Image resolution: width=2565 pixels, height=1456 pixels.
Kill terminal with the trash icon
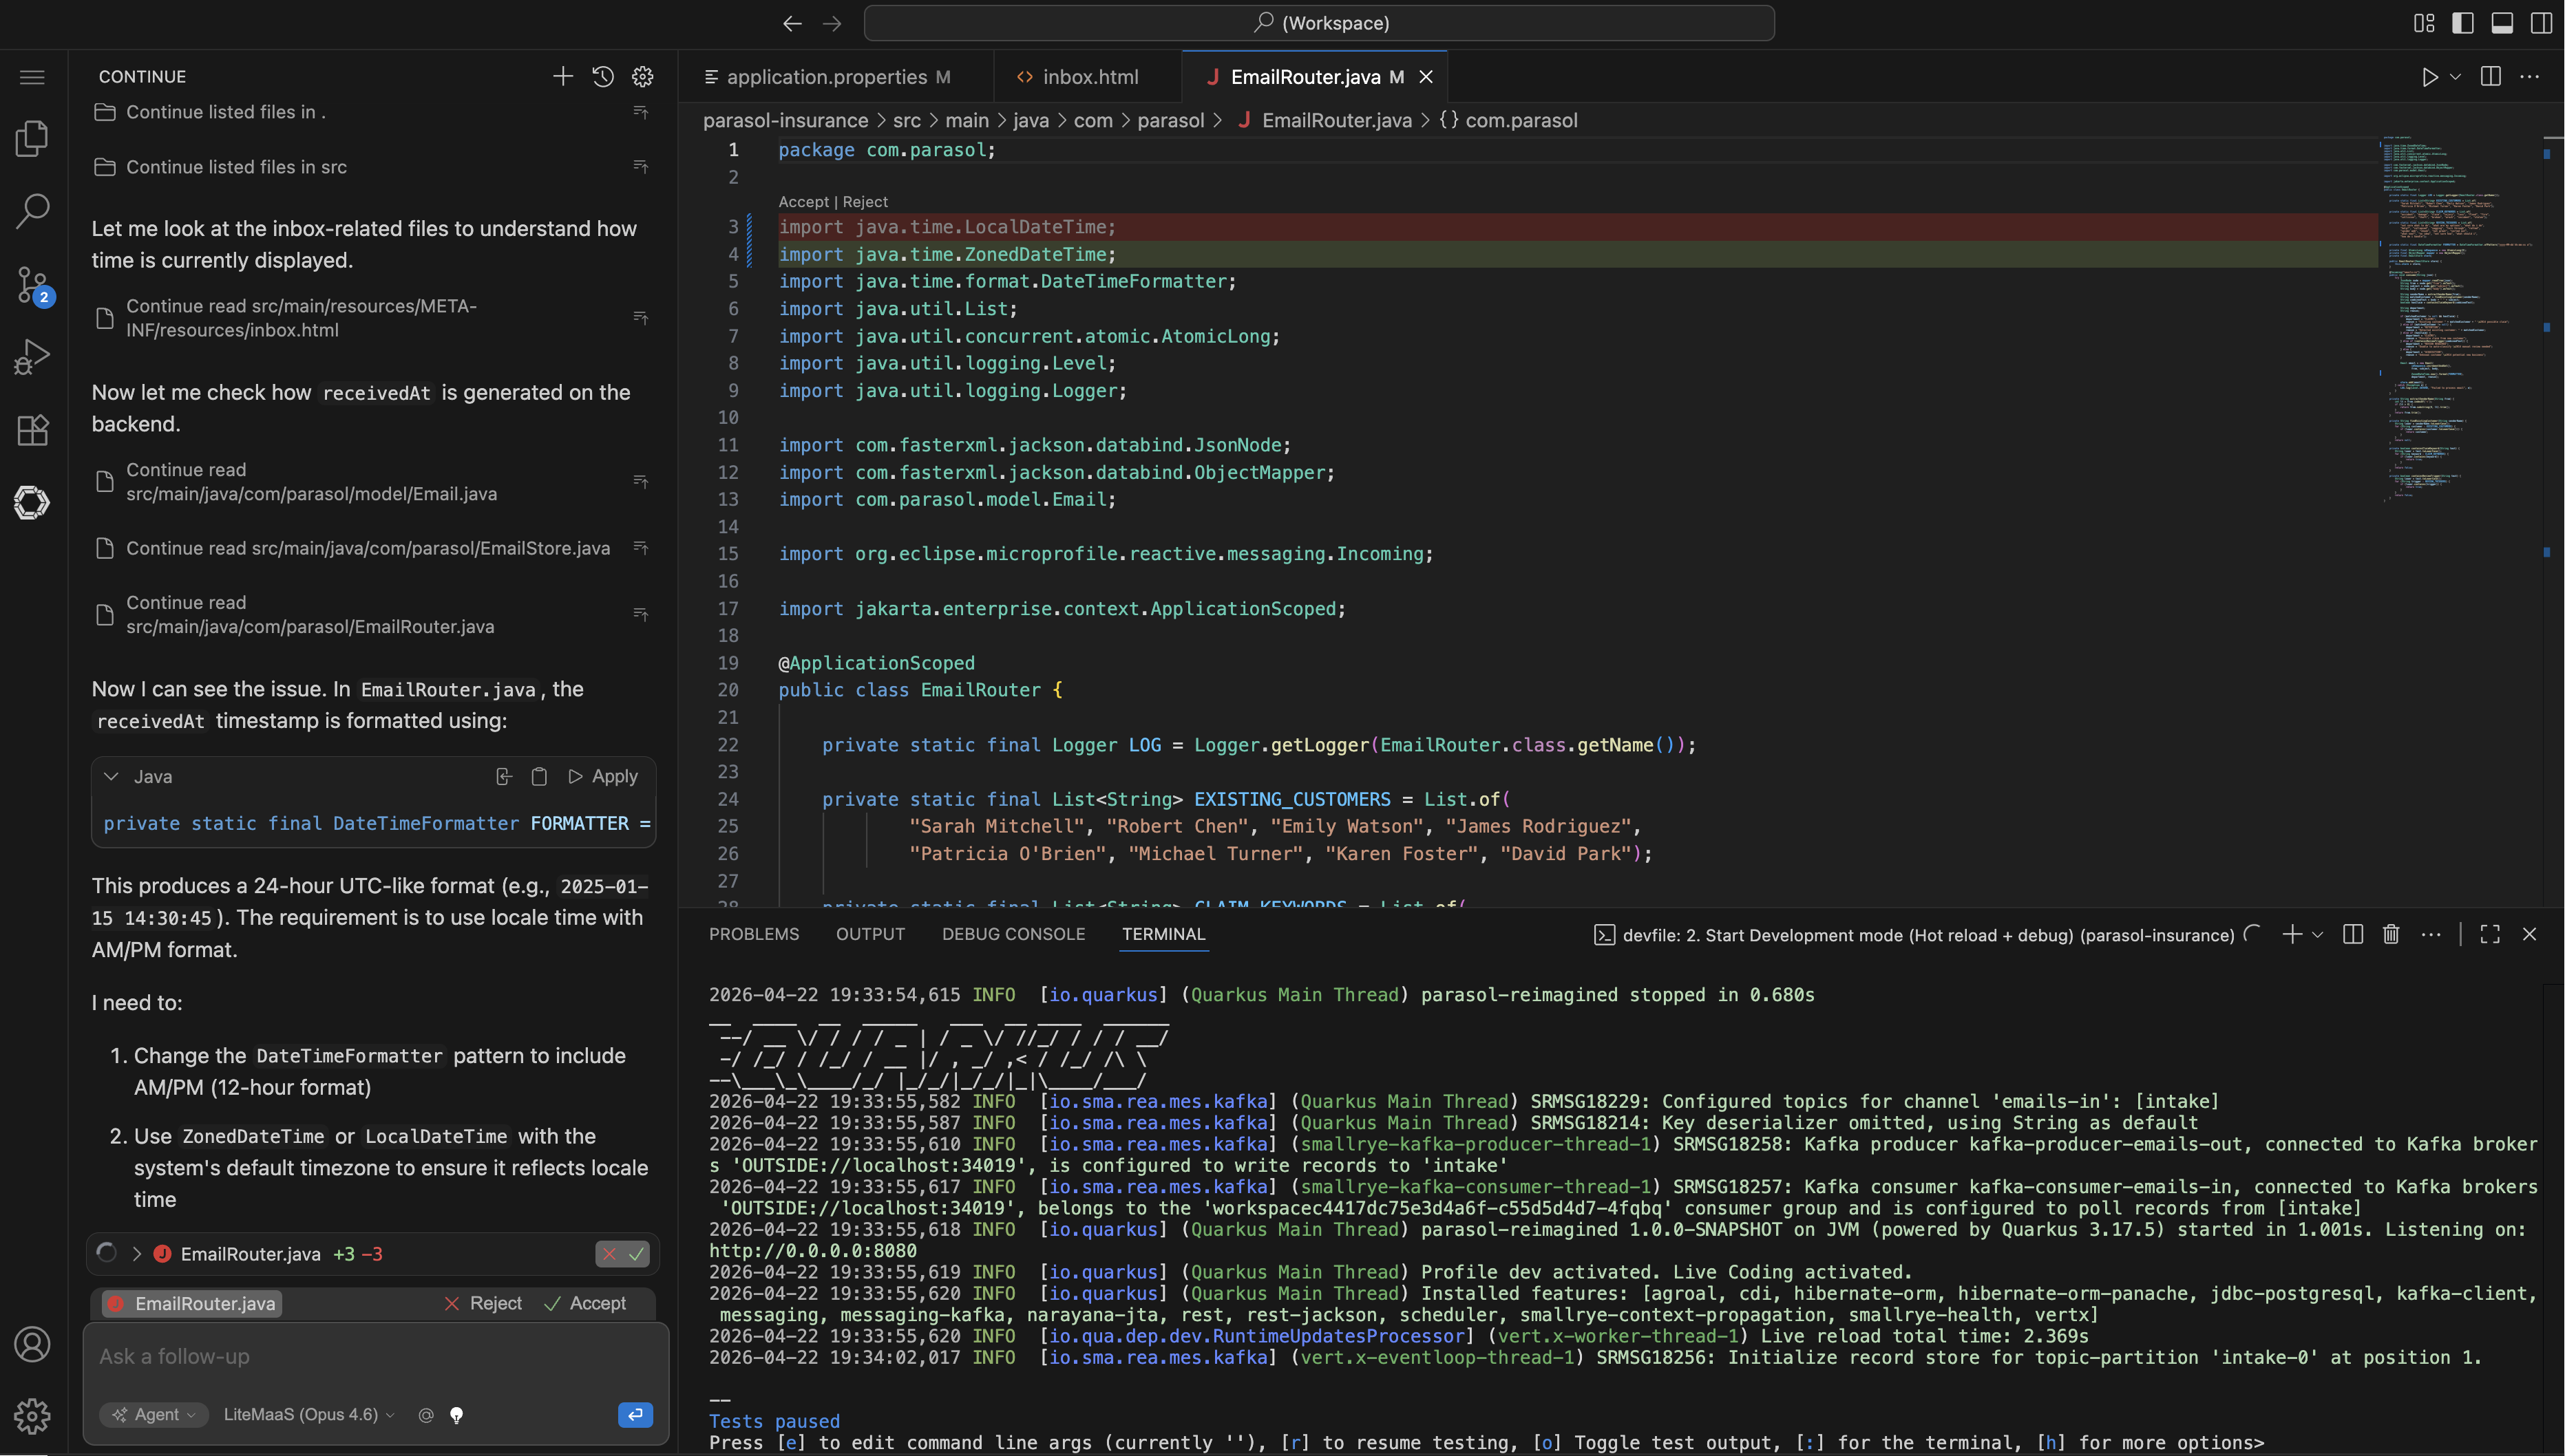click(x=2390, y=934)
